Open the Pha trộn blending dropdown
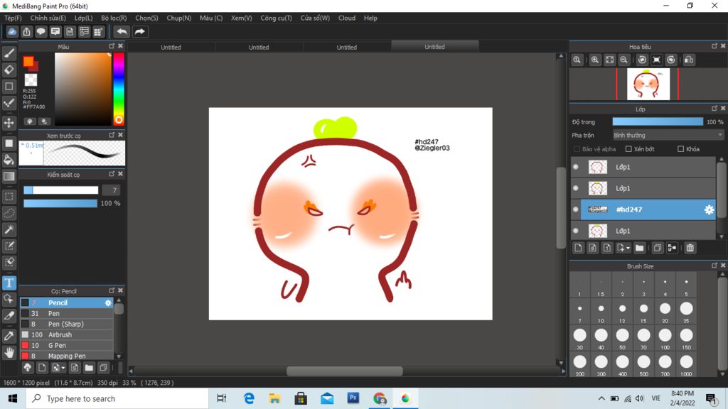 [x=668, y=136]
